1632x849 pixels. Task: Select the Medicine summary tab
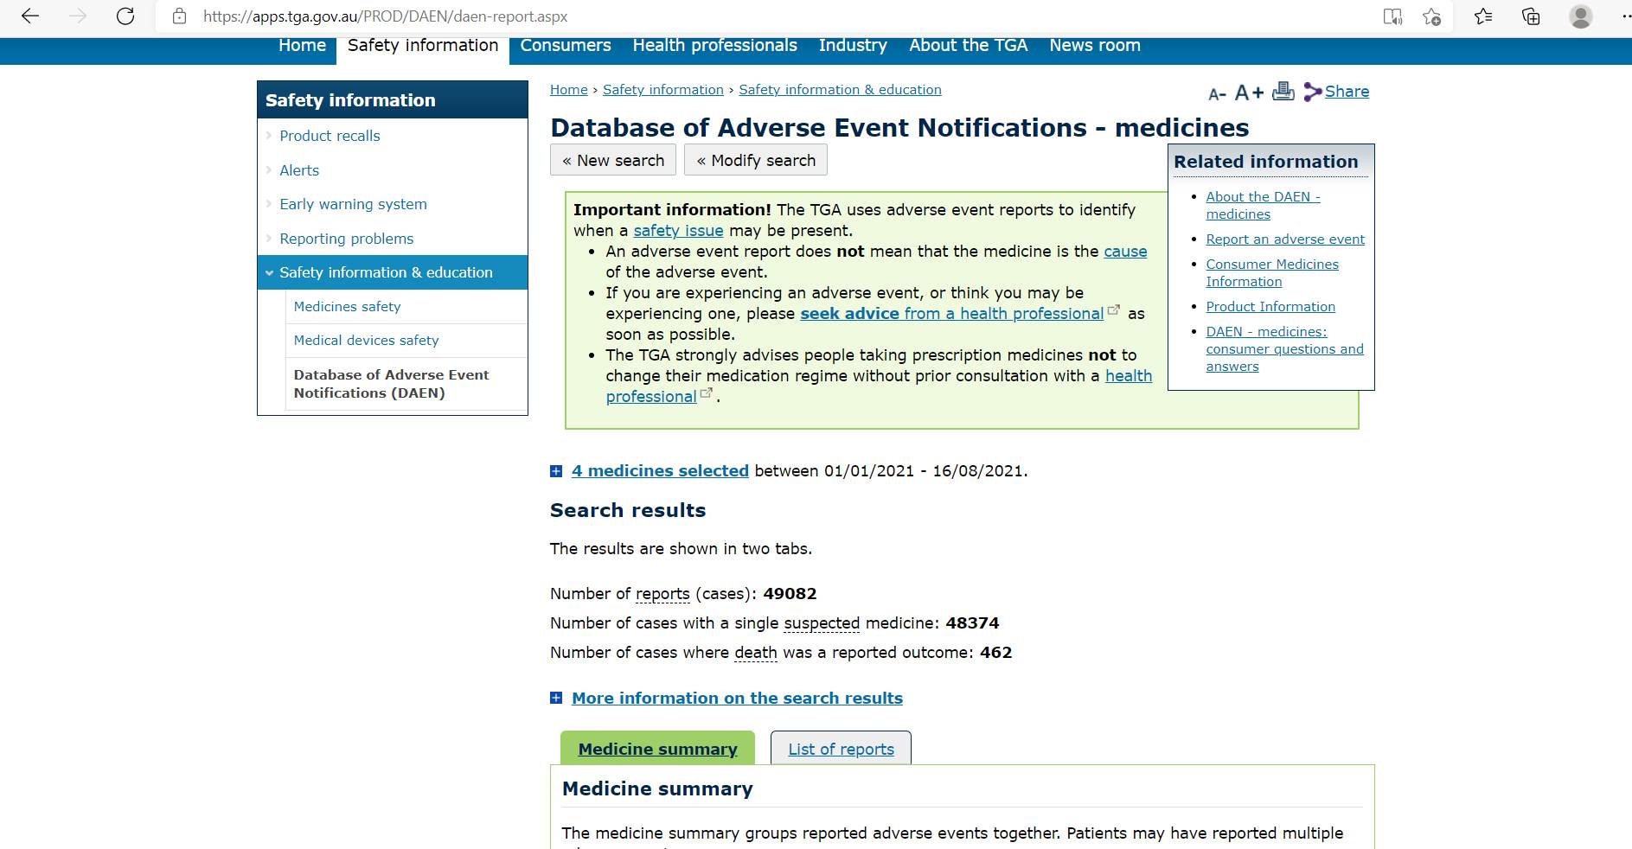pos(657,749)
